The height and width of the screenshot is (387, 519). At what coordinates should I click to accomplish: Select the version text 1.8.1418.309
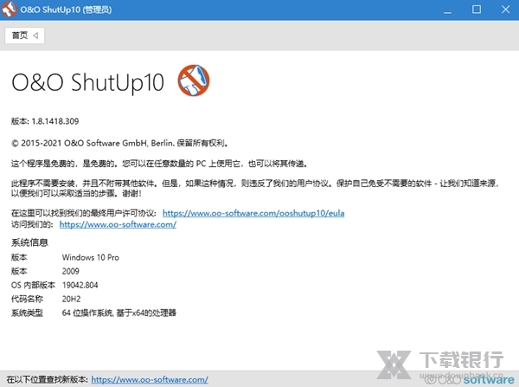[55, 121]
